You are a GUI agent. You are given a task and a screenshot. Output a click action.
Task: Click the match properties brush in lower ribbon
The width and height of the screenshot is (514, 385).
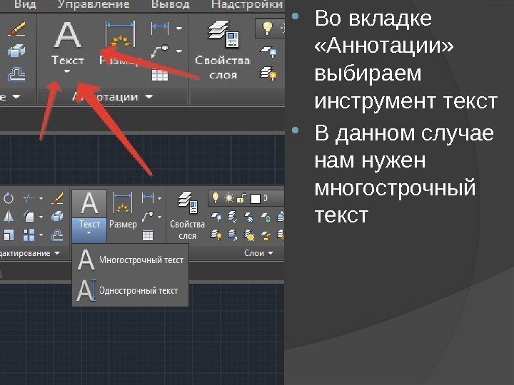click(57, 198)
